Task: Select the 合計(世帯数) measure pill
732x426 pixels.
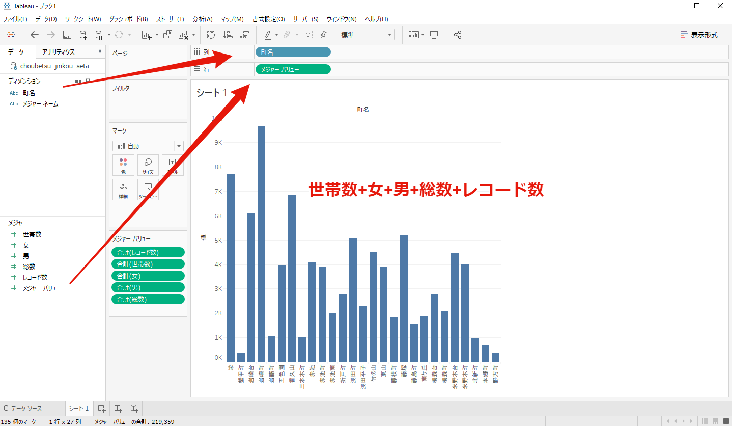Action: tap(148, 264)
